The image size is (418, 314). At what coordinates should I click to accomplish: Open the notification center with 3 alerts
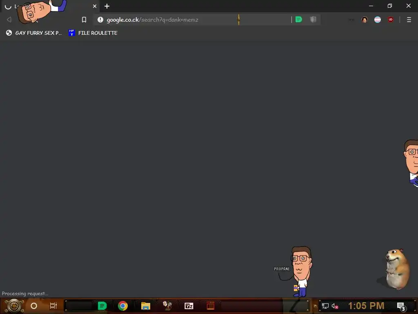click(401, 306)
